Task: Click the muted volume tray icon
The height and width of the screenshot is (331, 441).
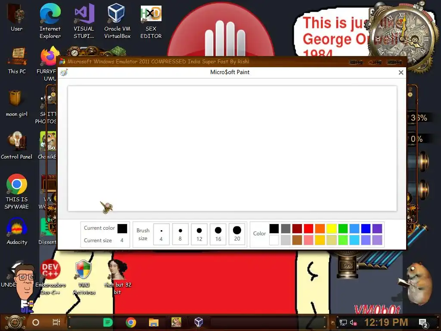Action: coord(353,322)
